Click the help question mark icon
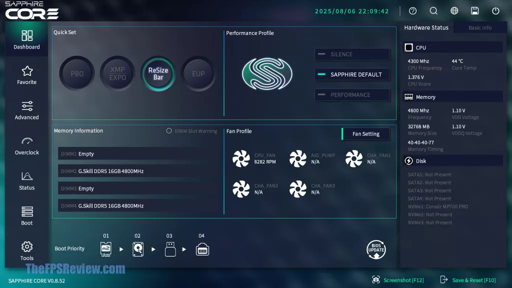Viewport: 512px width, 288px height. click(412, 11)
